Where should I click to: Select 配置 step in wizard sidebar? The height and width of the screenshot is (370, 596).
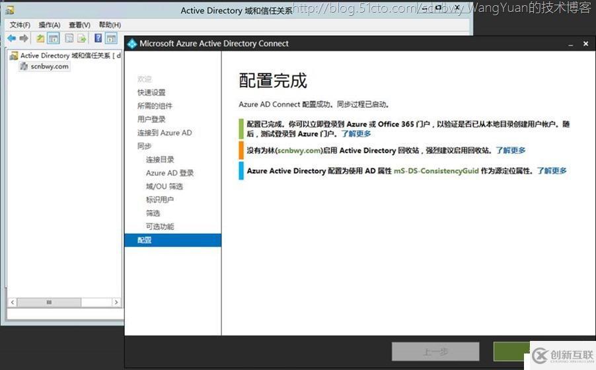pyautogui.click(x=145, y=240)
